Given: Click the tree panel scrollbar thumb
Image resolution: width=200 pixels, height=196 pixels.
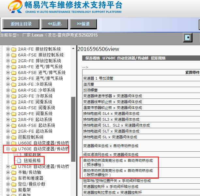Looking at the screenshot, I should [x=73, y=129].
